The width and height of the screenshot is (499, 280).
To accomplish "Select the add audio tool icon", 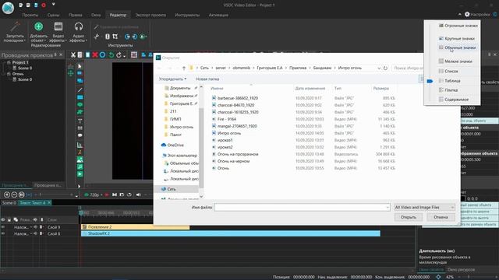I will [80, 166].
